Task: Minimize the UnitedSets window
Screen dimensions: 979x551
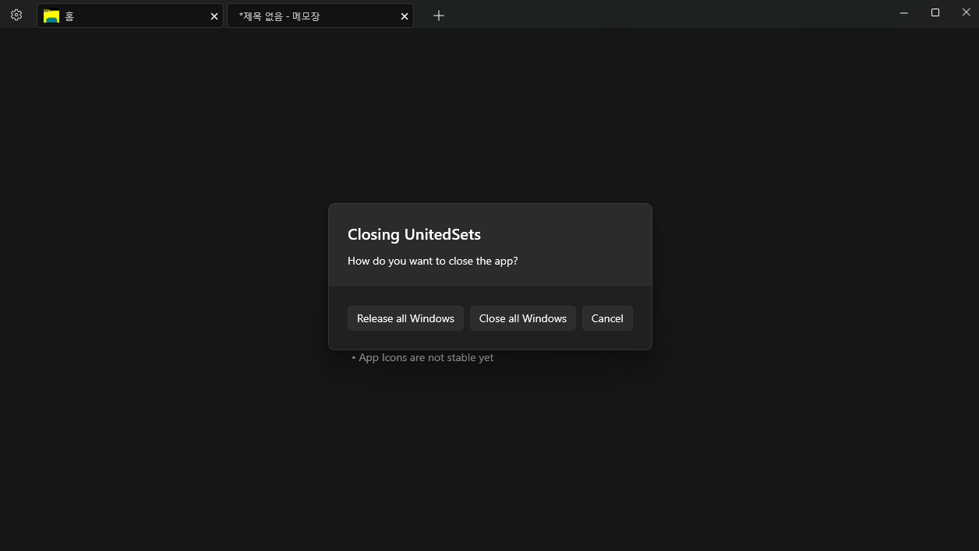Action: click(904, 12)
